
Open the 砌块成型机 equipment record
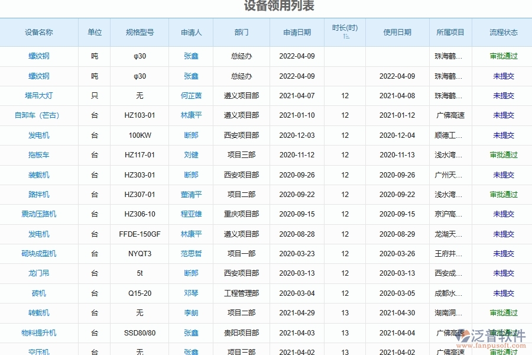click(39, 253)
